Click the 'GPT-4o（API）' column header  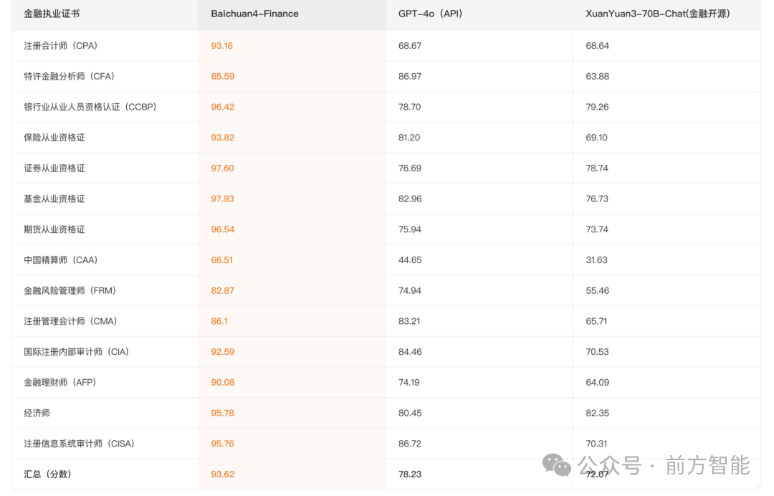(431, 14)
